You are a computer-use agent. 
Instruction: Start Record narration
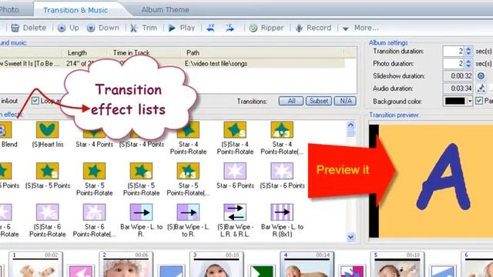click(314, 28)
